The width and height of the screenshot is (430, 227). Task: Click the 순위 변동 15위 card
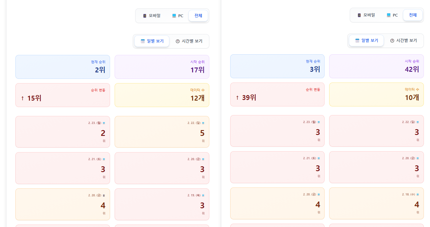point(63,95)
